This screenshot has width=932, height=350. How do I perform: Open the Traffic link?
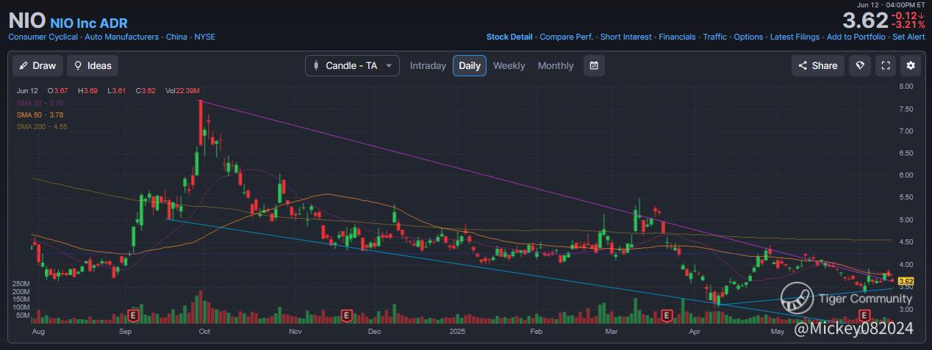[715, 37]
